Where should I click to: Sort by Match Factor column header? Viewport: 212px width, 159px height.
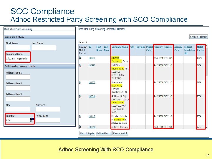tap(200, 48)
